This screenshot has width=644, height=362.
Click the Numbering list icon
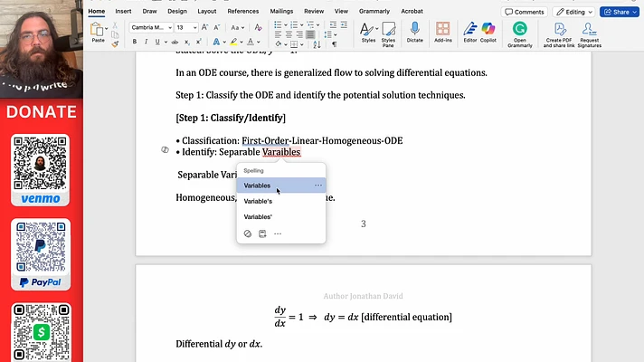coord(294,25)
